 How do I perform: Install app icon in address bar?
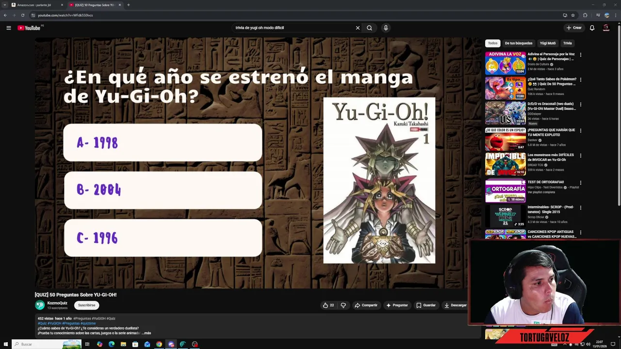coord(565,15)
